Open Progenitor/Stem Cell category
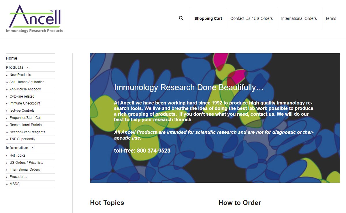This screenshot has width=346, height=213. point(25,118)
